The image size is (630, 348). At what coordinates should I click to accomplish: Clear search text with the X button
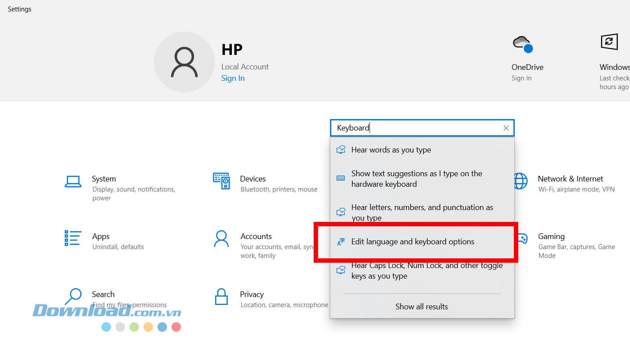(506, 128)
